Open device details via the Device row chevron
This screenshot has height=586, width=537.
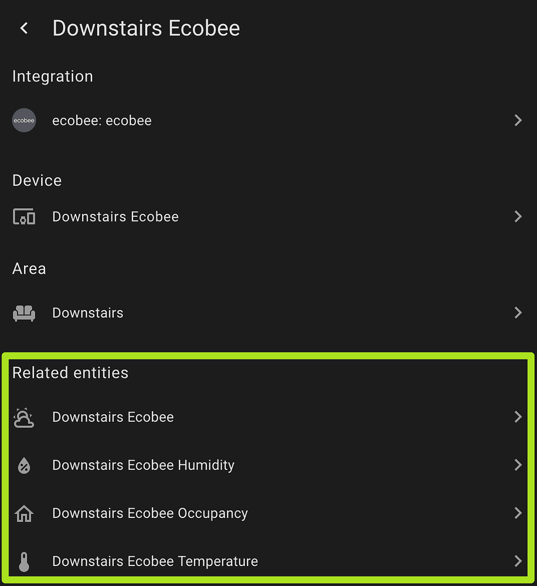coord(518,217)
